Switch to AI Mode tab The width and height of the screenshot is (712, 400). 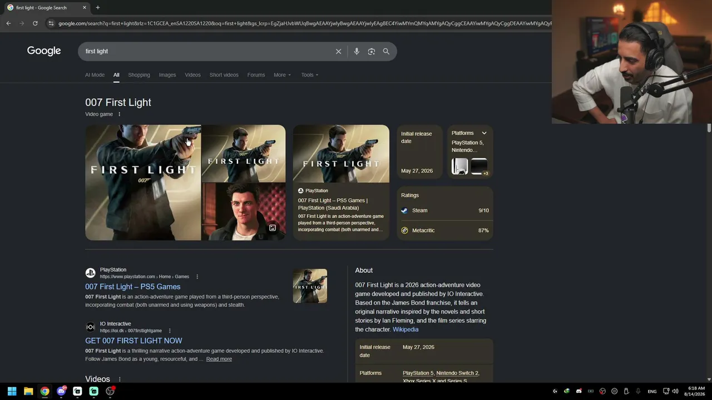pyautogui.click(x=95, y=75)
